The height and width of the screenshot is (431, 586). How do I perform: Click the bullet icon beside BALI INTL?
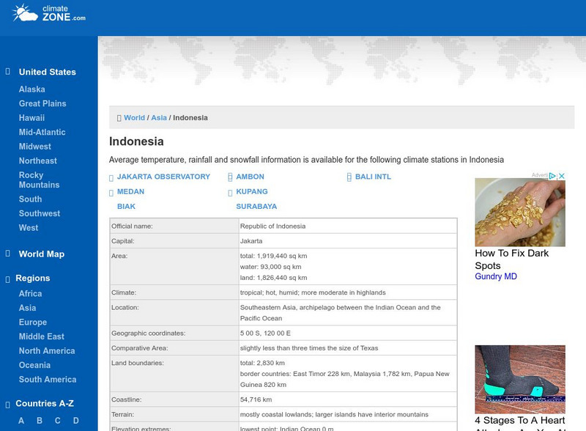click(350, 176)
